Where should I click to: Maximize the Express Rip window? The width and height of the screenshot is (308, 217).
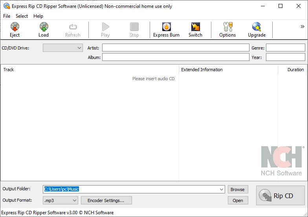pyautogui.click(x=280, y=6)
